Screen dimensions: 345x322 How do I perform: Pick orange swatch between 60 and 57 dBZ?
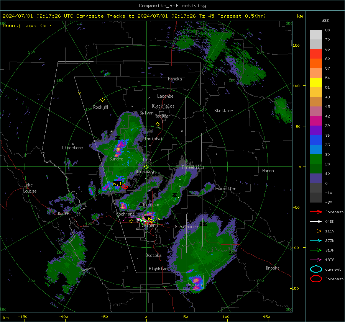point(316,64)
